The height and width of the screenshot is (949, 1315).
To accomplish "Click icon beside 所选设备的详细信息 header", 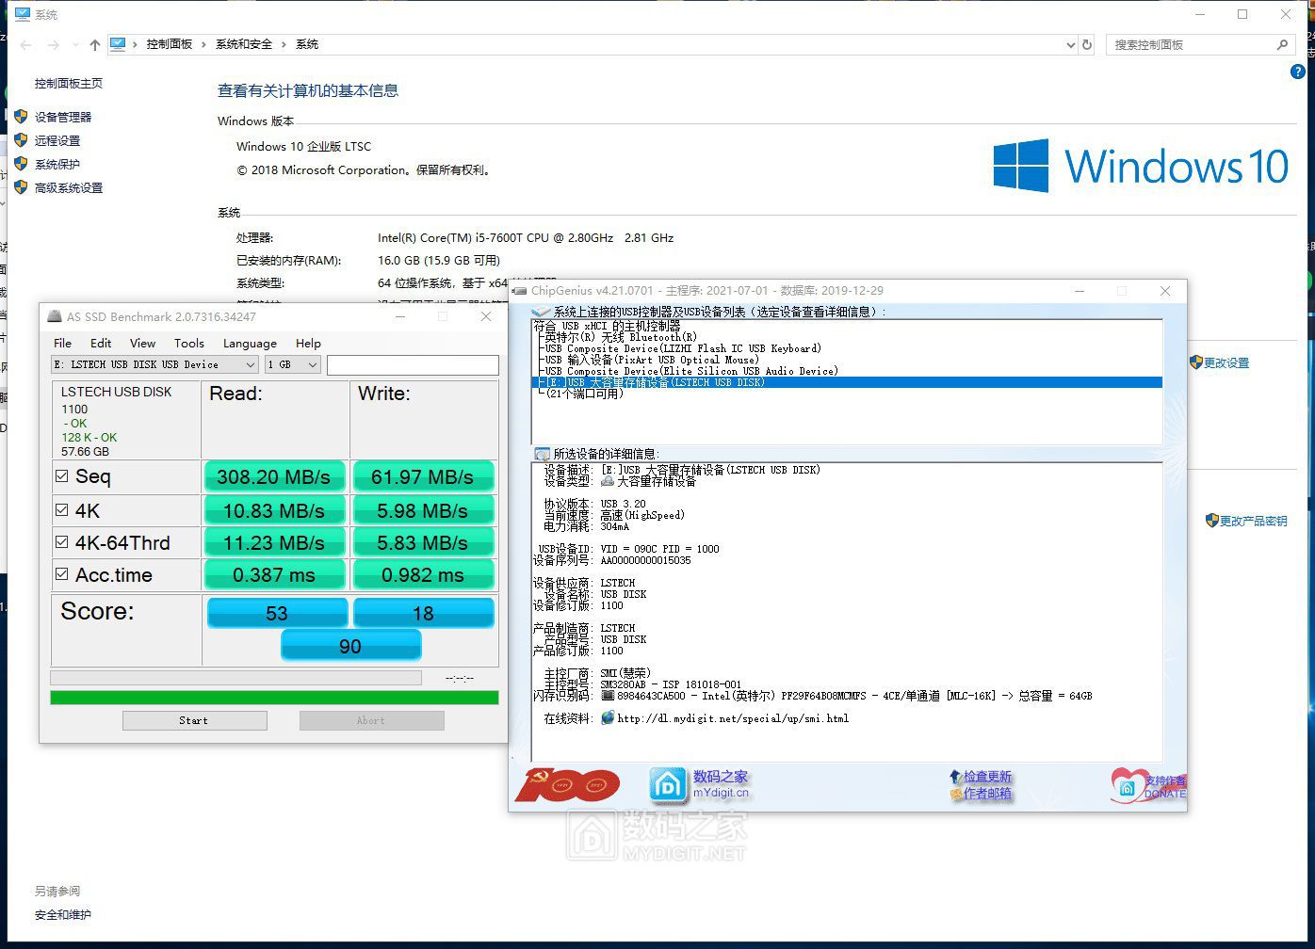I will tap(541, 454).
